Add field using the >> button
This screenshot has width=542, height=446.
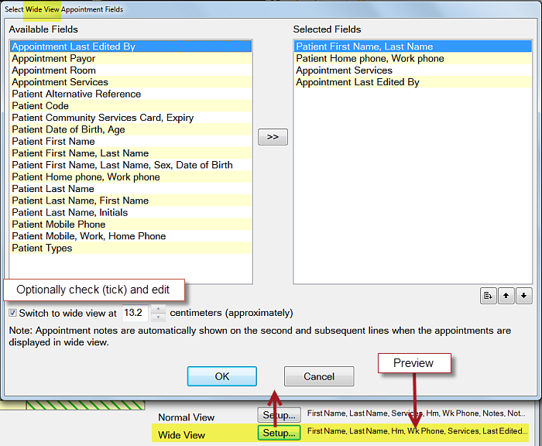click(x=273, y=137)
